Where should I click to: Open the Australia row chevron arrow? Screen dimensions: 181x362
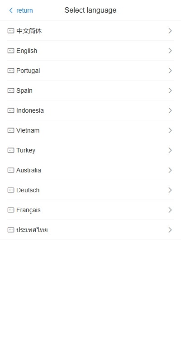coord(170,170)
